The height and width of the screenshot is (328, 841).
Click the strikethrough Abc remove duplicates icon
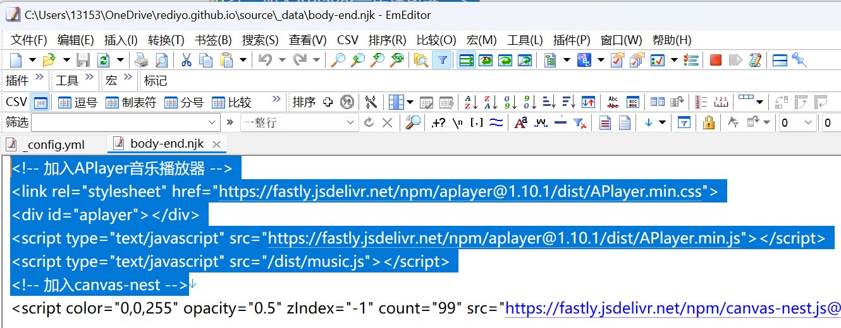click(x=613, y=102)
